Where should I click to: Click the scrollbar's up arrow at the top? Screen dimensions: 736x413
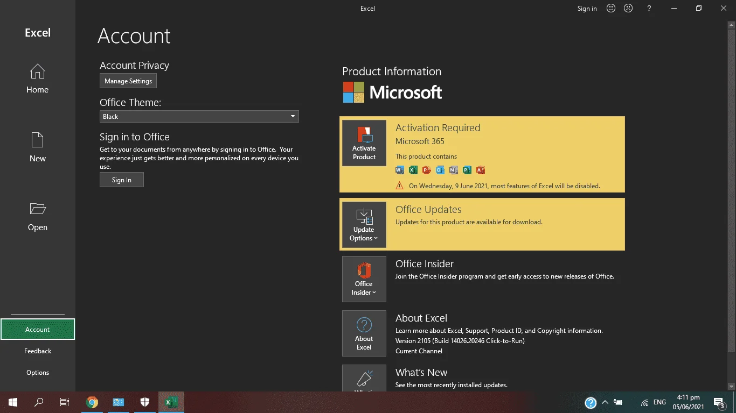(x=731, y=25)
